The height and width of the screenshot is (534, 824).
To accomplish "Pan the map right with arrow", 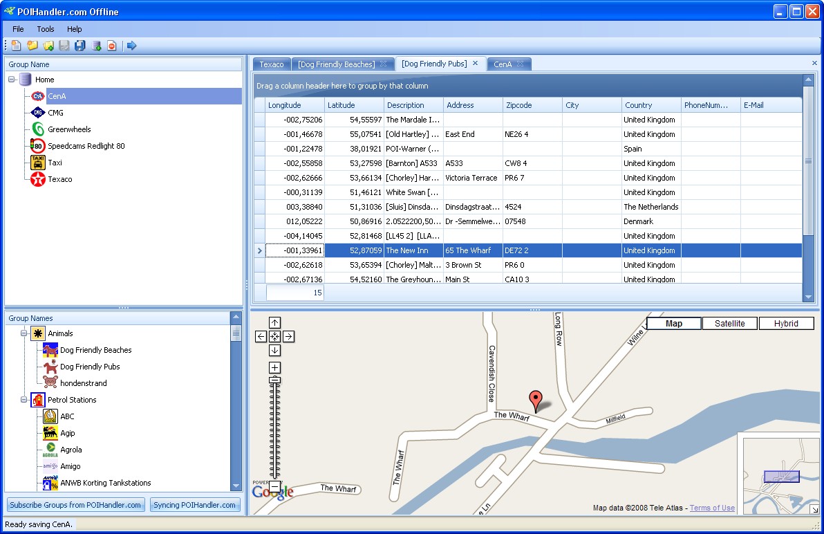I will pyautogui.click(x=288, y=336).
